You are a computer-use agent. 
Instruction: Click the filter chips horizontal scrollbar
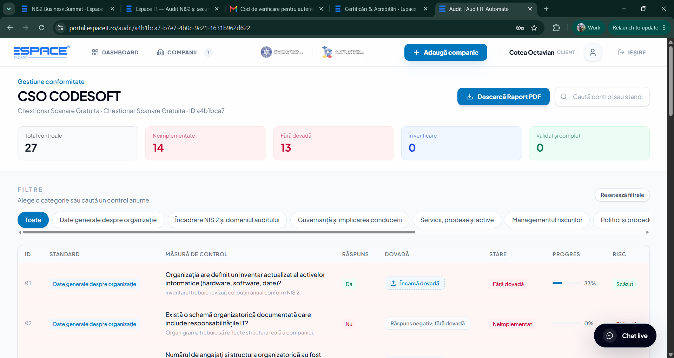[x=219, y=232]
